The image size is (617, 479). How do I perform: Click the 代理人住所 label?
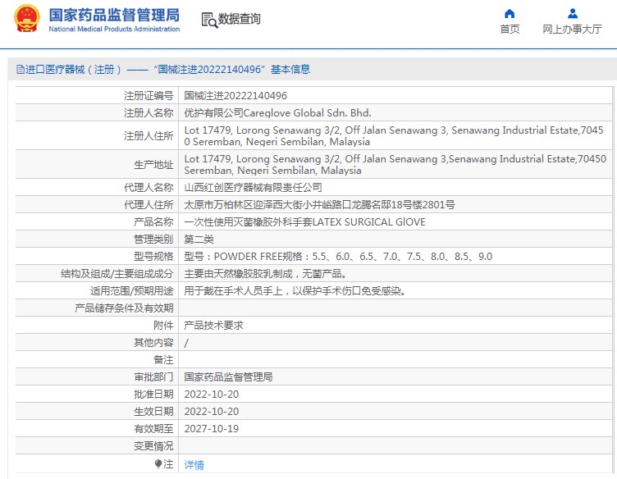pos(149,205)
